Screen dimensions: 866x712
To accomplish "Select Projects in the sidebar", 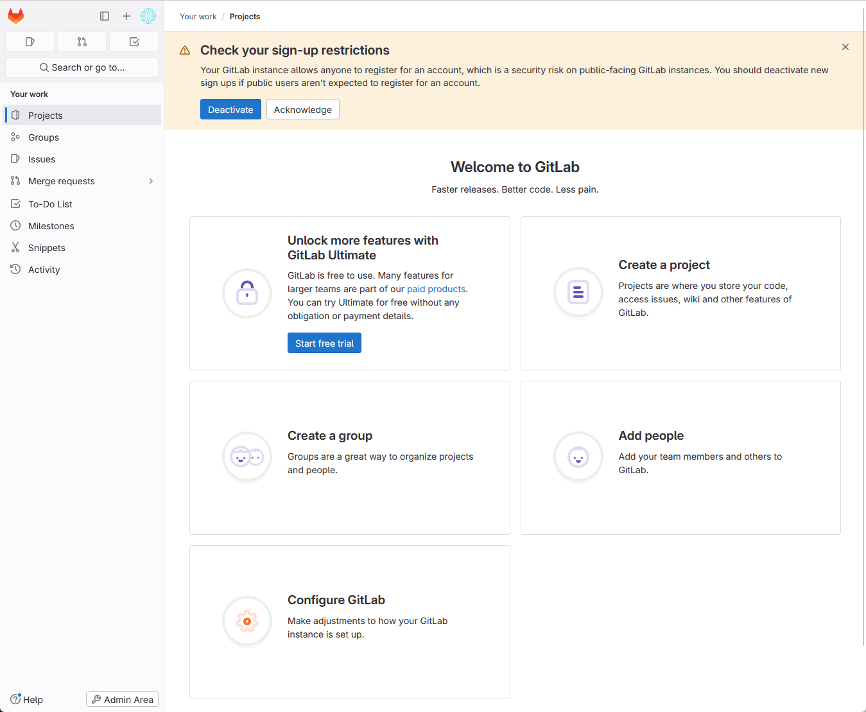I will tap(83, 116).
